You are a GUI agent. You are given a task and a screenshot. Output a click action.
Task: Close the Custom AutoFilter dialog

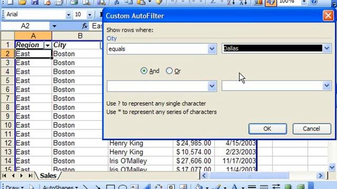328,16
